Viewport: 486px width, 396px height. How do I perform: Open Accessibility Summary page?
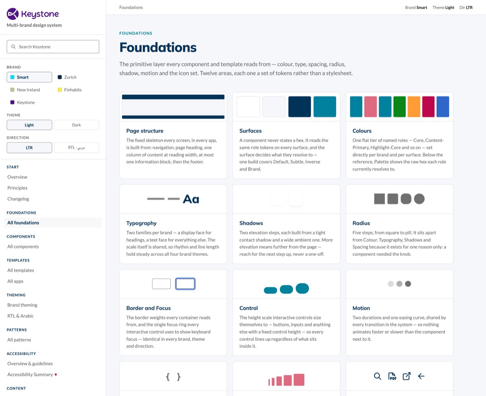pyautogui.click(x=53, y=375)
